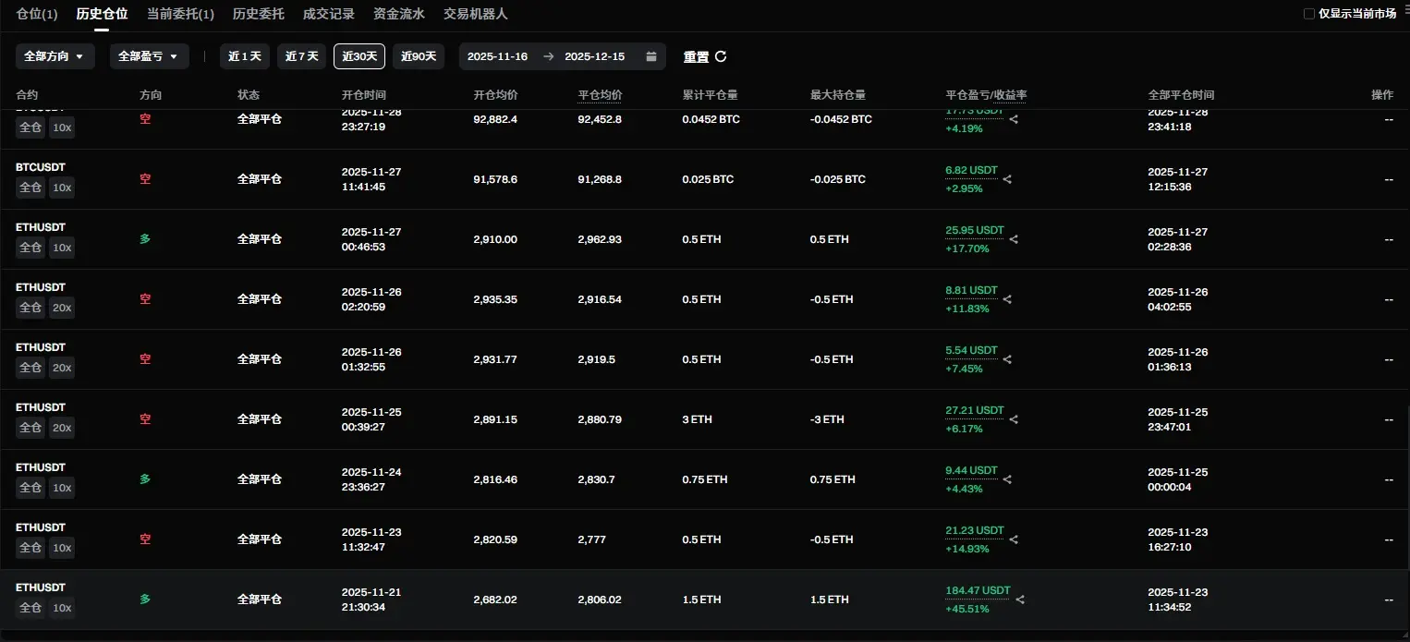
Task: Click the 平仓均价 column header
Action: point(600,95)
